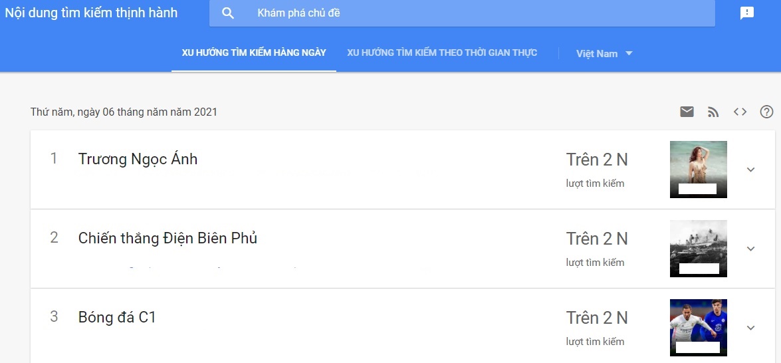
Task: Click the embed code brackets icon
Action: [740, 112]
